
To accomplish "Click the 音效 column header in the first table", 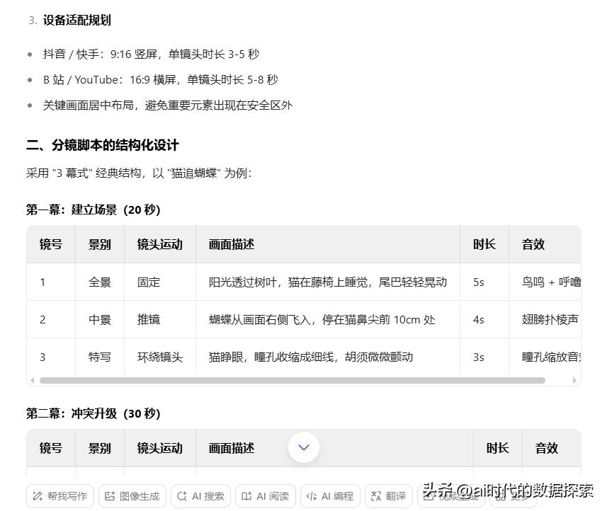I will [533, 244].
